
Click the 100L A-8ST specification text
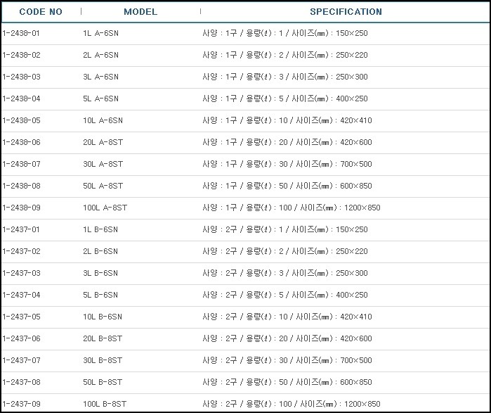click(x=292, y=208)
